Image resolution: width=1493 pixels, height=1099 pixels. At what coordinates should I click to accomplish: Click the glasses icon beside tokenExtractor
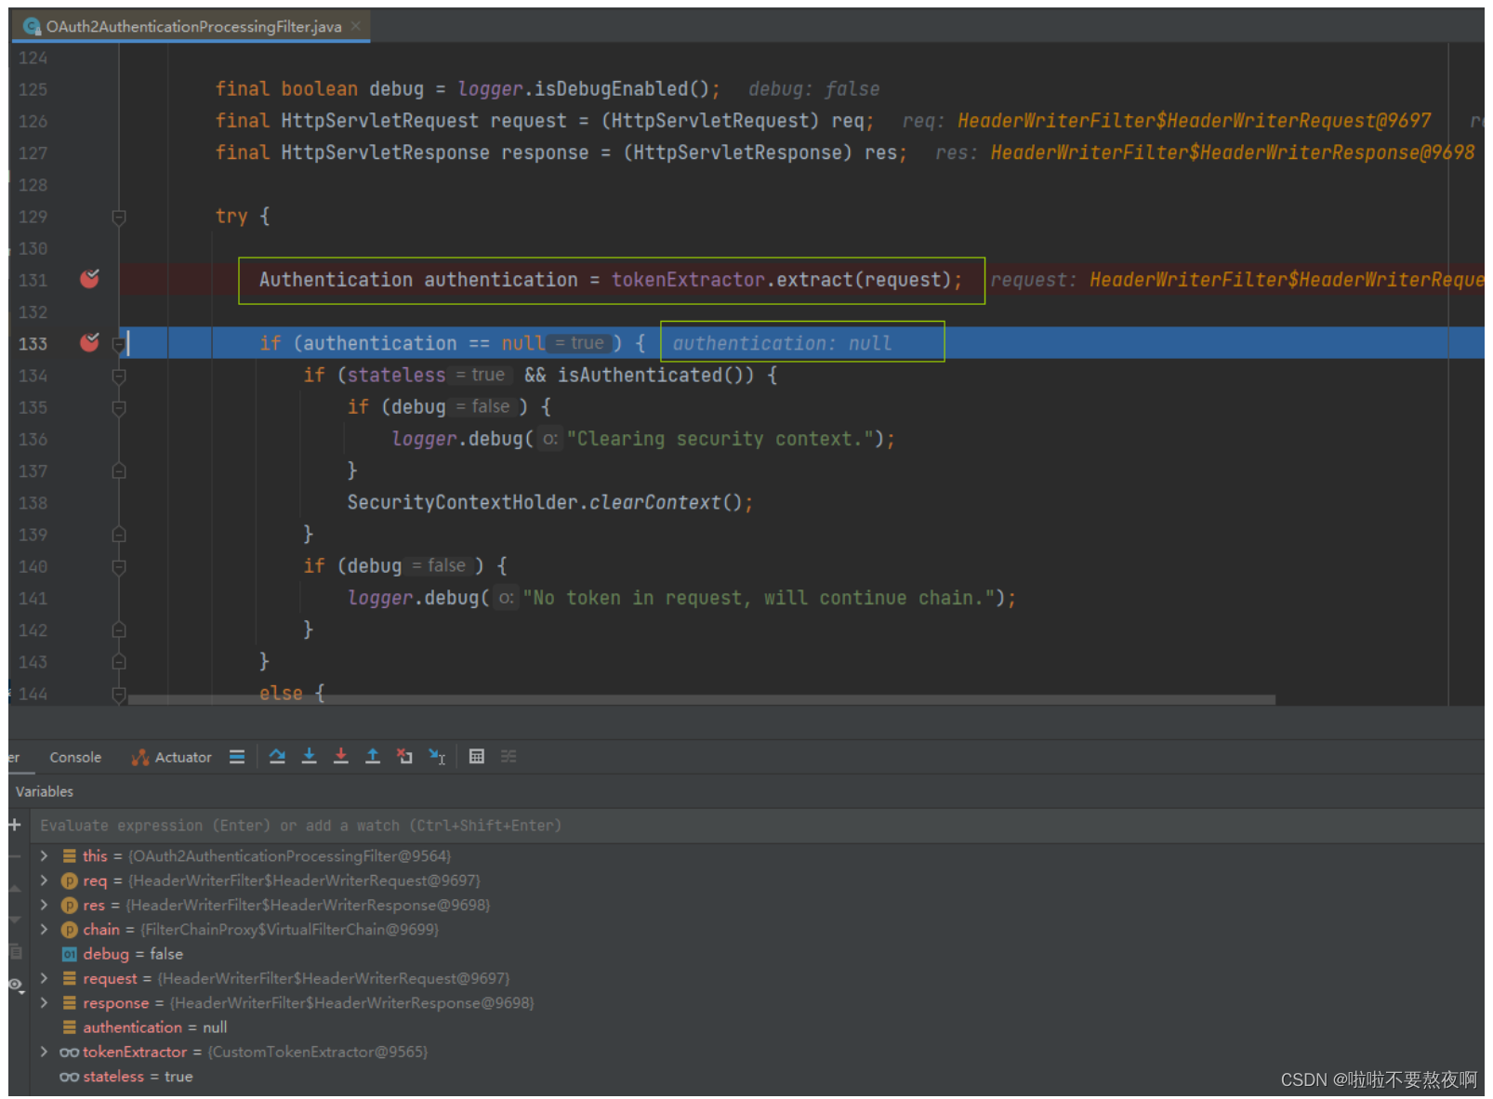pyautogui.click(x=69, y=1053)
